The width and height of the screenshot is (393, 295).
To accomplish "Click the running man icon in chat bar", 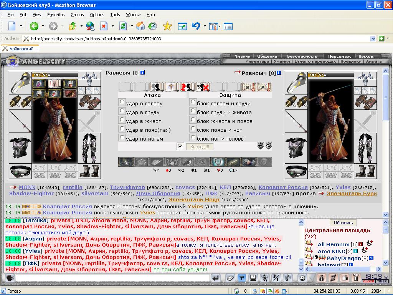I will coord(264,278).
